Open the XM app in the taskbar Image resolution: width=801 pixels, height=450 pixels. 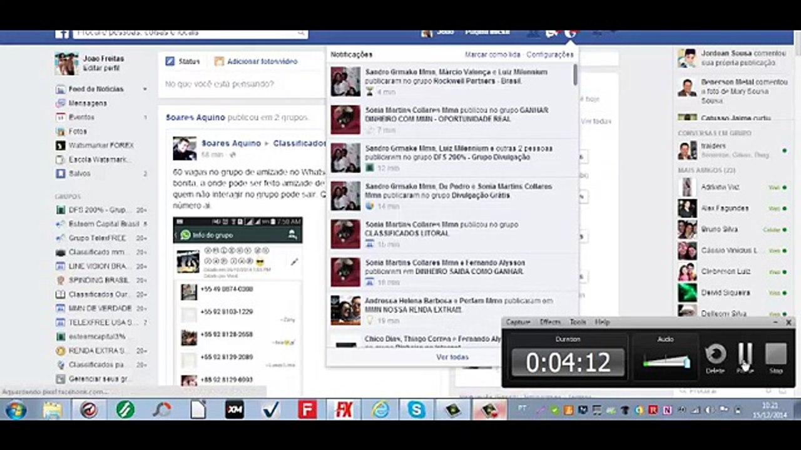[x=235, y=410]
